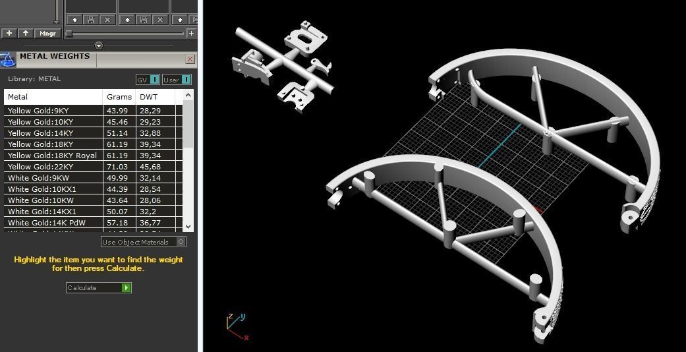Viewport: 686px width, 352px height.
Task: Select the White Gold:9KW row
Action: pos(93,178)
